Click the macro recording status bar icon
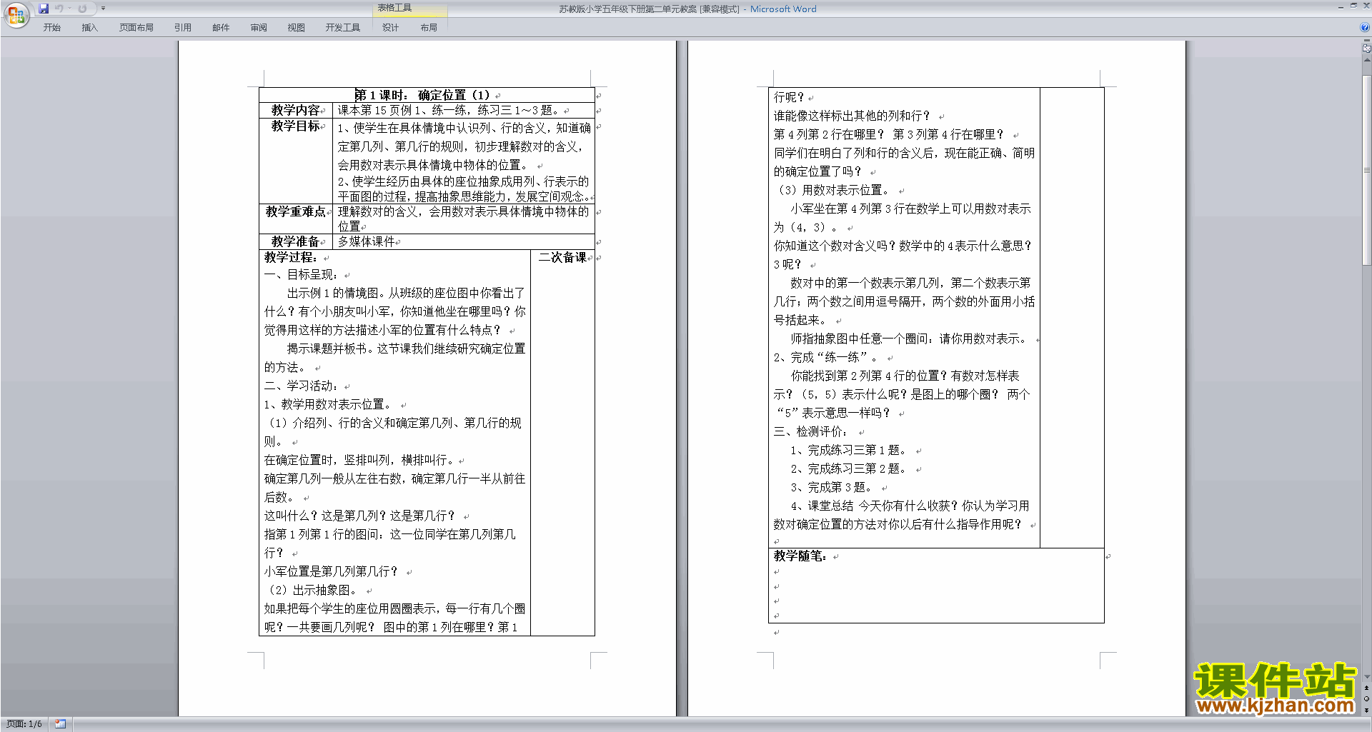 pos(60,724)
